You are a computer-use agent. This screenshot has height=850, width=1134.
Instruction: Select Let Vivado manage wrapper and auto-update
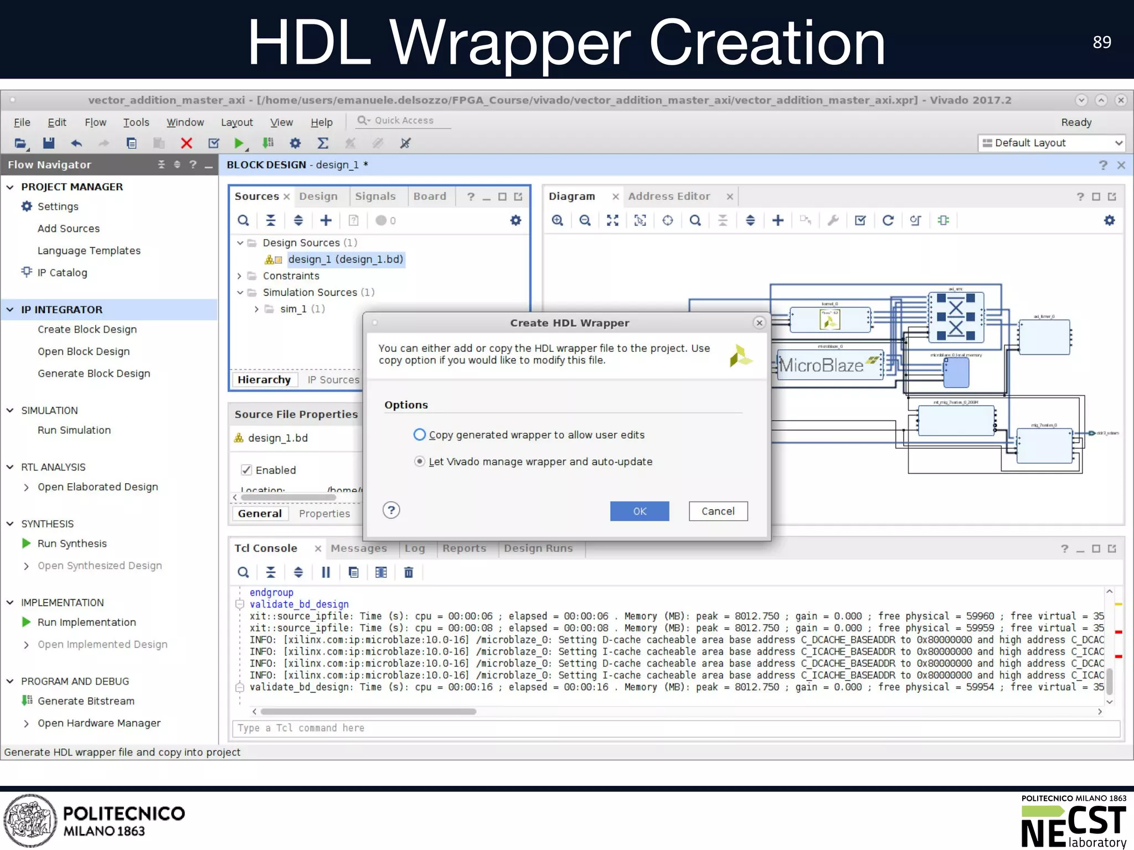tap(420, 462)
